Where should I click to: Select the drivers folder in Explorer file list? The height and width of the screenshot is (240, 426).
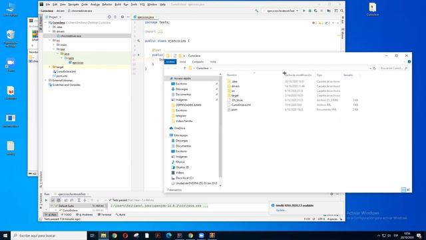click(x=235, y=86)
